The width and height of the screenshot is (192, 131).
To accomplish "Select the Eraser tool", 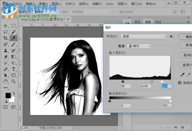I will point(6,57).
